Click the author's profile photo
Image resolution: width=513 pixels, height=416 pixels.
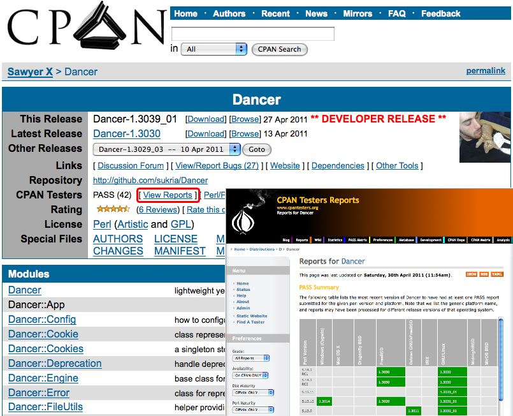[x=484, y=137]
